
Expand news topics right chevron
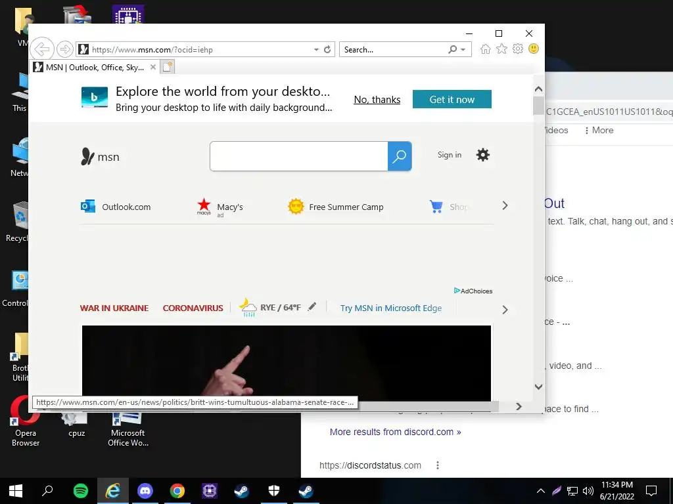505,310
